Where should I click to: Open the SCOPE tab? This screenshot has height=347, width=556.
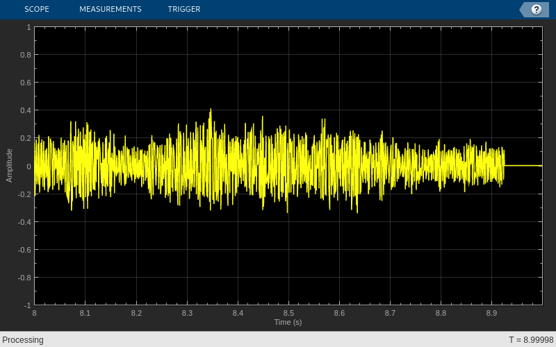coord(37,9)
